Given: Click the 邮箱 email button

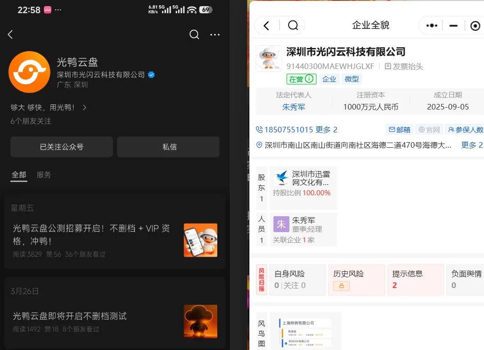Looking at the screenshot, I should click(400, 130).
